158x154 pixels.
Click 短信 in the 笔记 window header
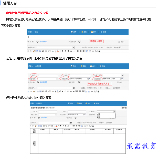[103, 32]
